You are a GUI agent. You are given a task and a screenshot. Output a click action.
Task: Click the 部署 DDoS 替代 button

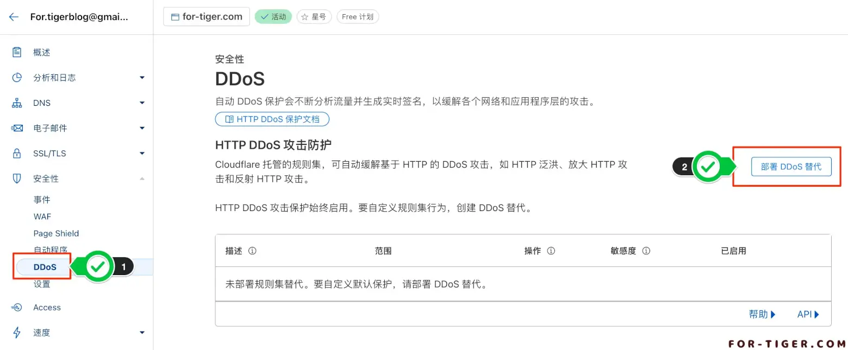click(x=791, y=167)
